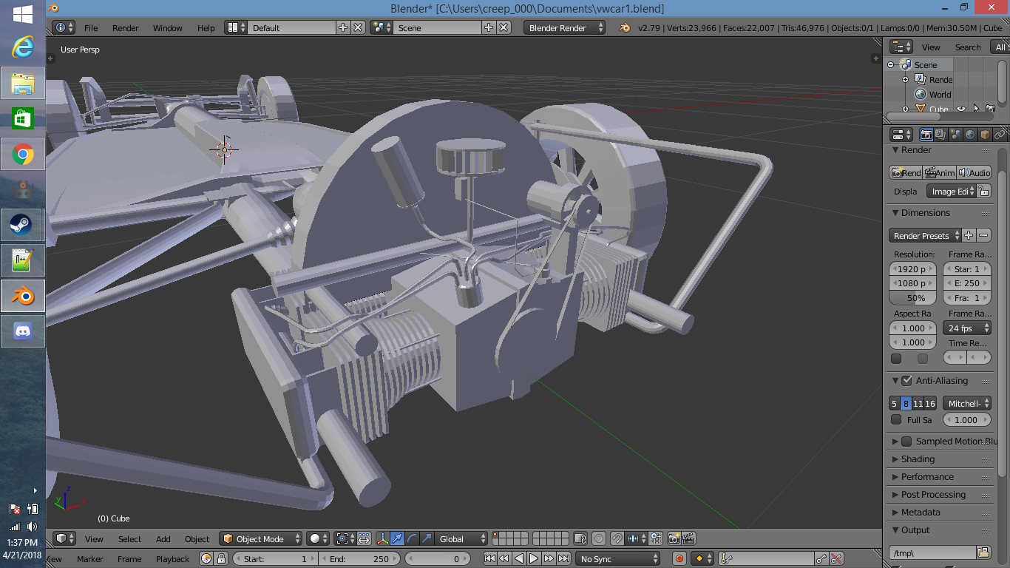Expand the Post Processing panel
This screenshot has height=568, width=1010.
[x=933, y=495]
